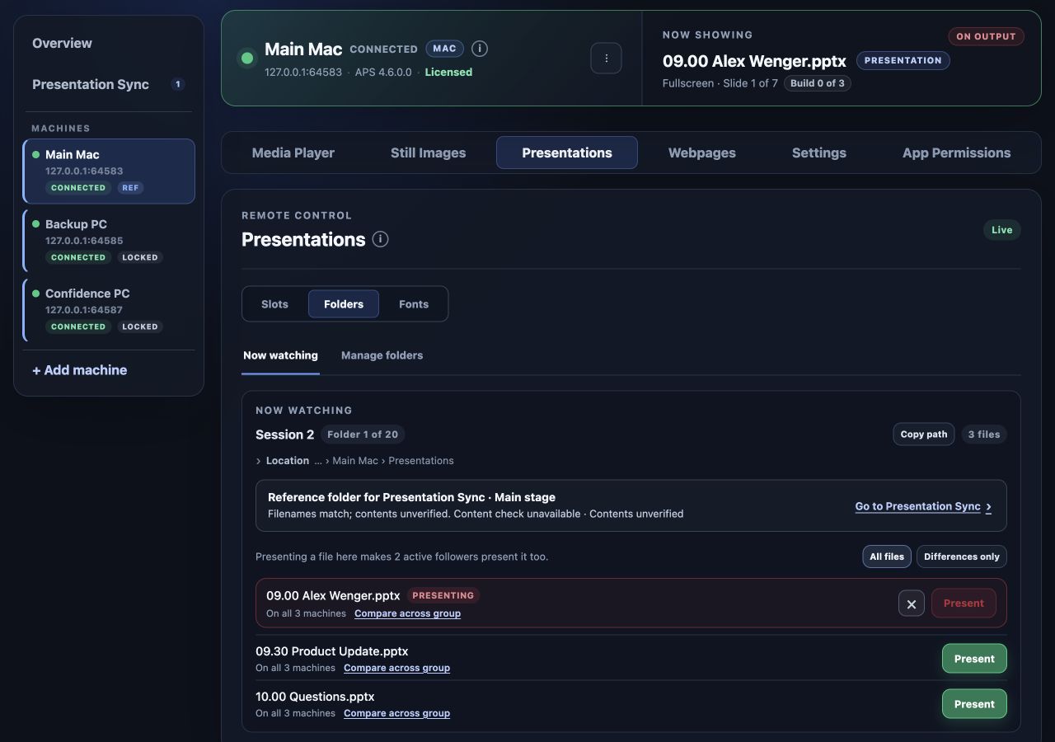Image resolution: width=1055 pixels, height=742 pixels.
Task: Open the Settings tab
Action: 819,153
